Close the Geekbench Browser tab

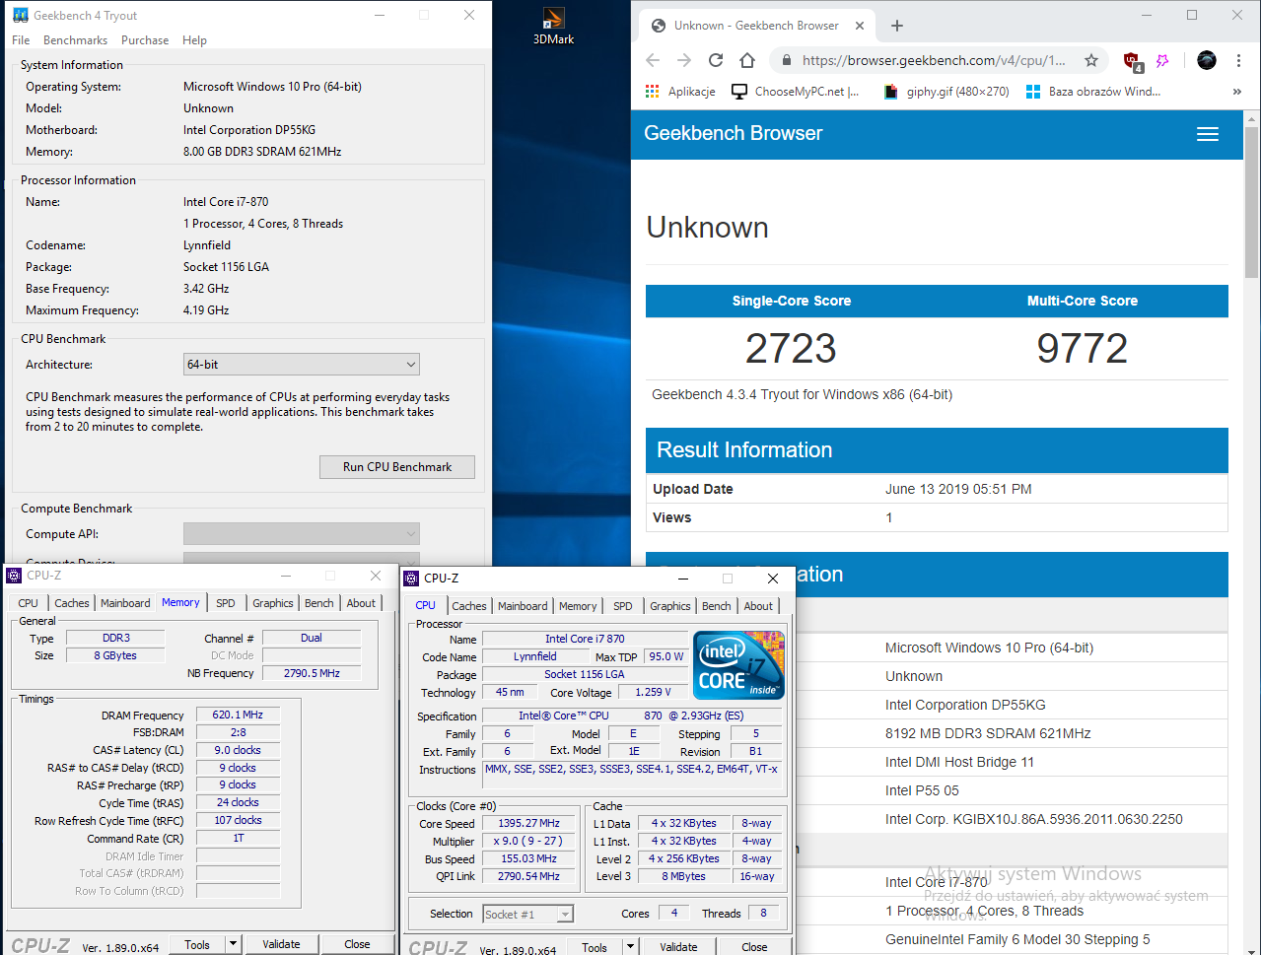pos(860,26)
